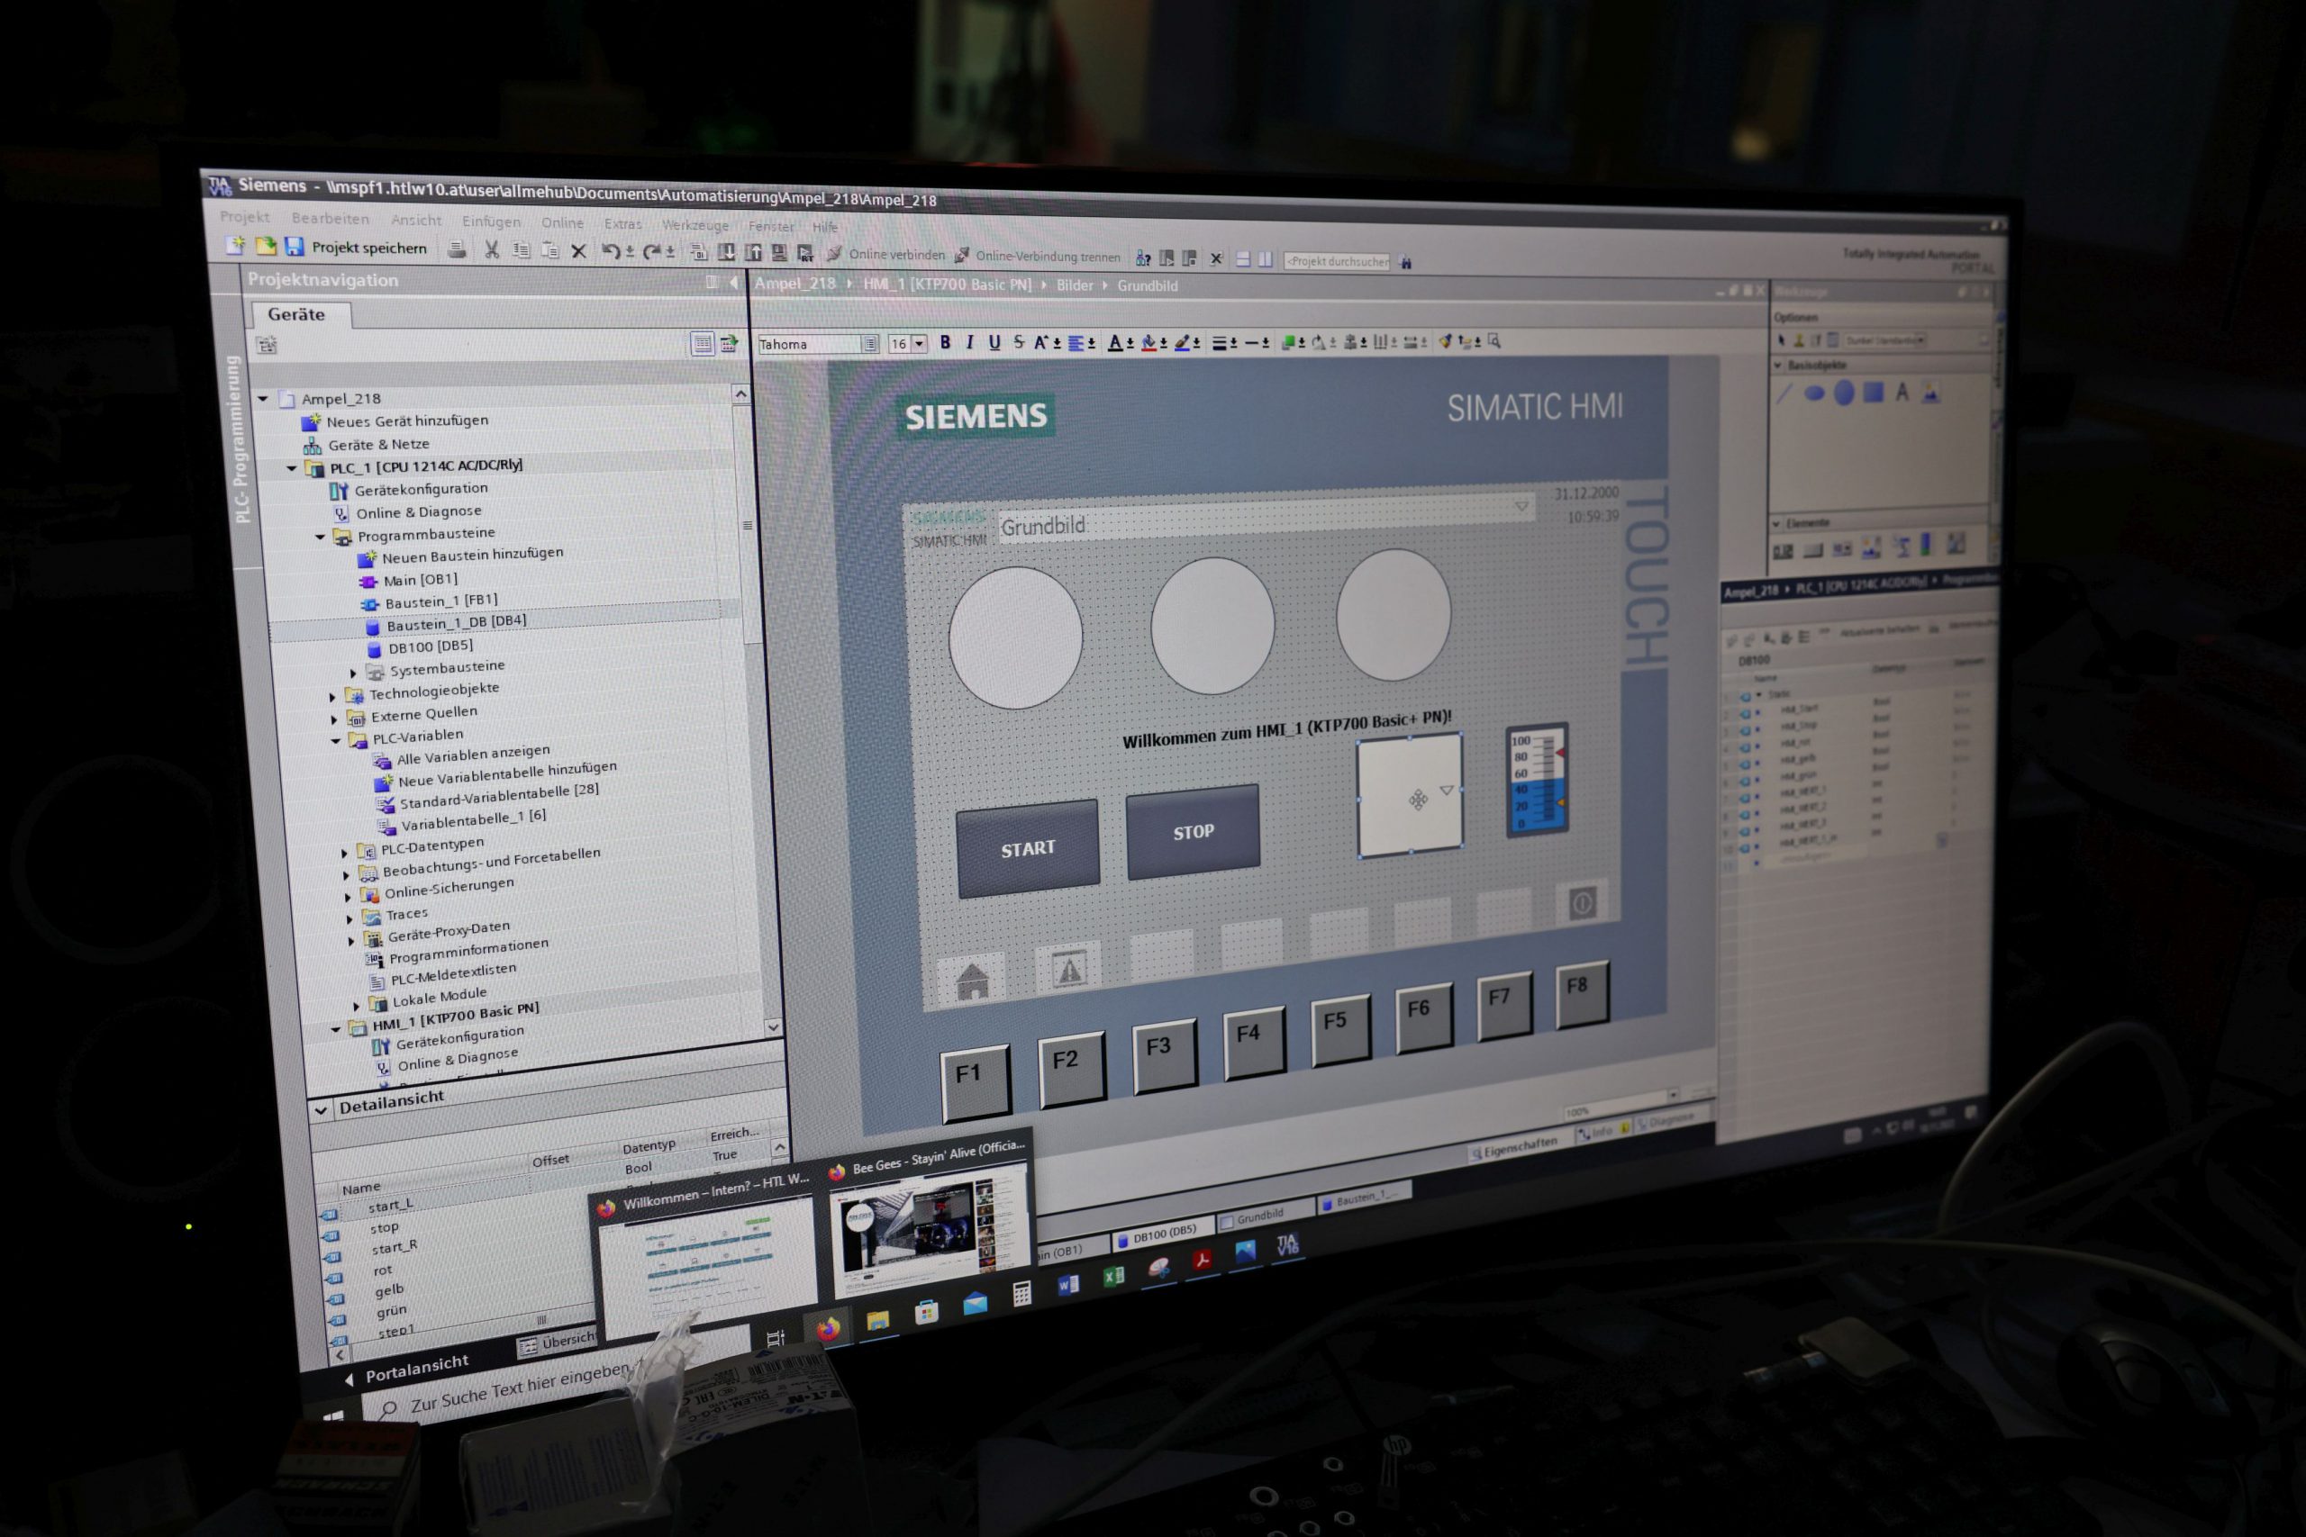Click the search binoculars icon
Image resolution: width=2306 pixels, height=1537 pixels.
pos(1406,263)
